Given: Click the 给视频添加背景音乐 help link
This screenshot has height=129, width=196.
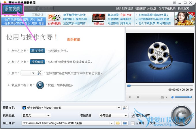Looking at the screenshot, I should pos(18,23).
